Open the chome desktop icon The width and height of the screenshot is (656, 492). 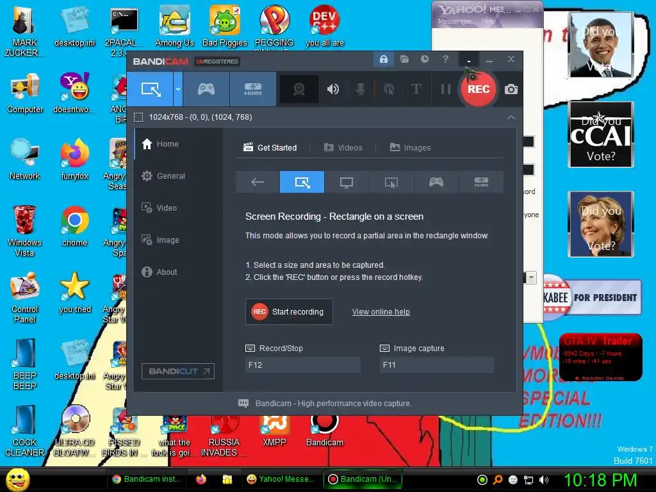tap(74, 226)
